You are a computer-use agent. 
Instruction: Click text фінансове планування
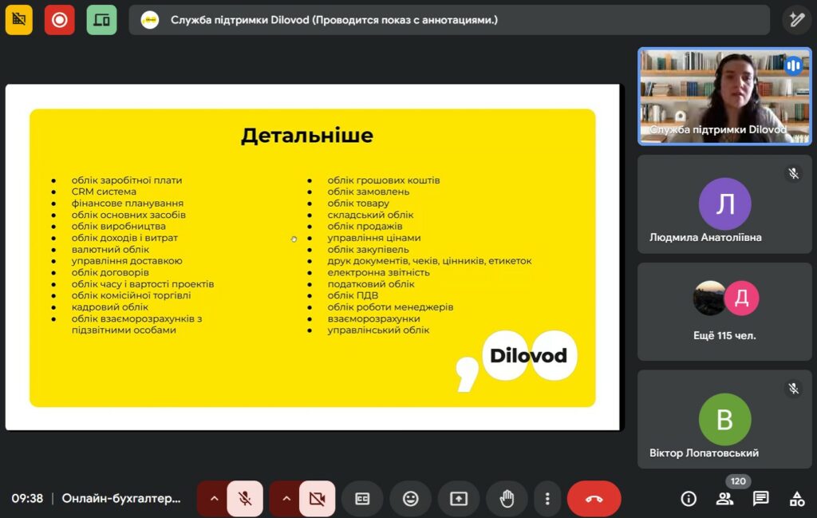[x=127, y=203]
